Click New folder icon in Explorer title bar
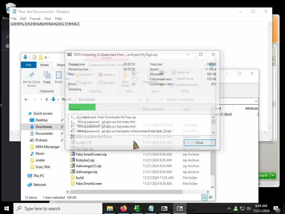The width and height of the screenshot is (285, 214). click(x=41, y=57)
